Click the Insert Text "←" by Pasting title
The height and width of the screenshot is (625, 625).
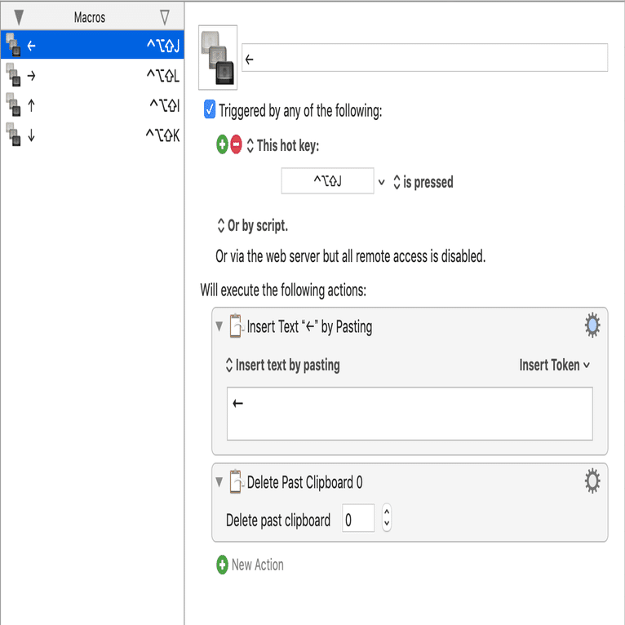(x=309, y=326)
